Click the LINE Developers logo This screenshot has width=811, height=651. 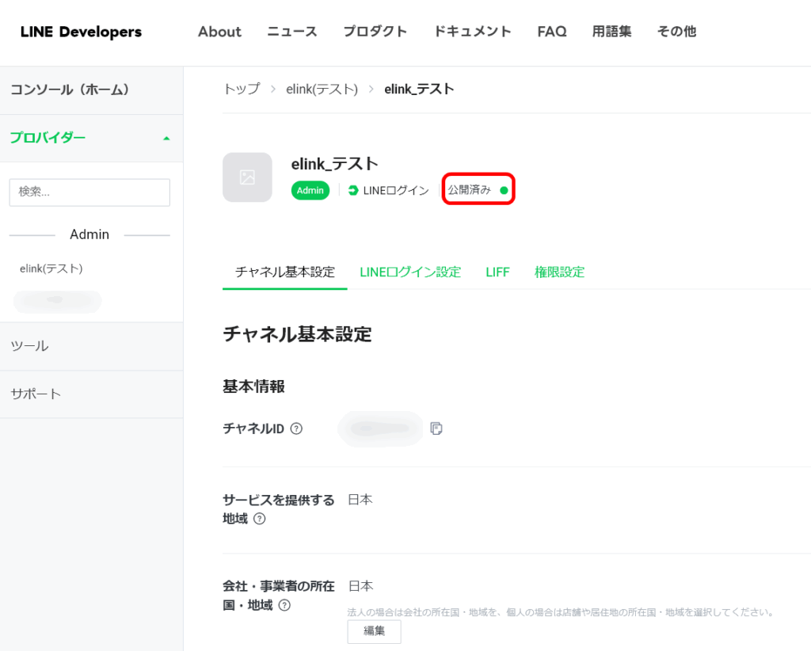[x=81, y=32]
